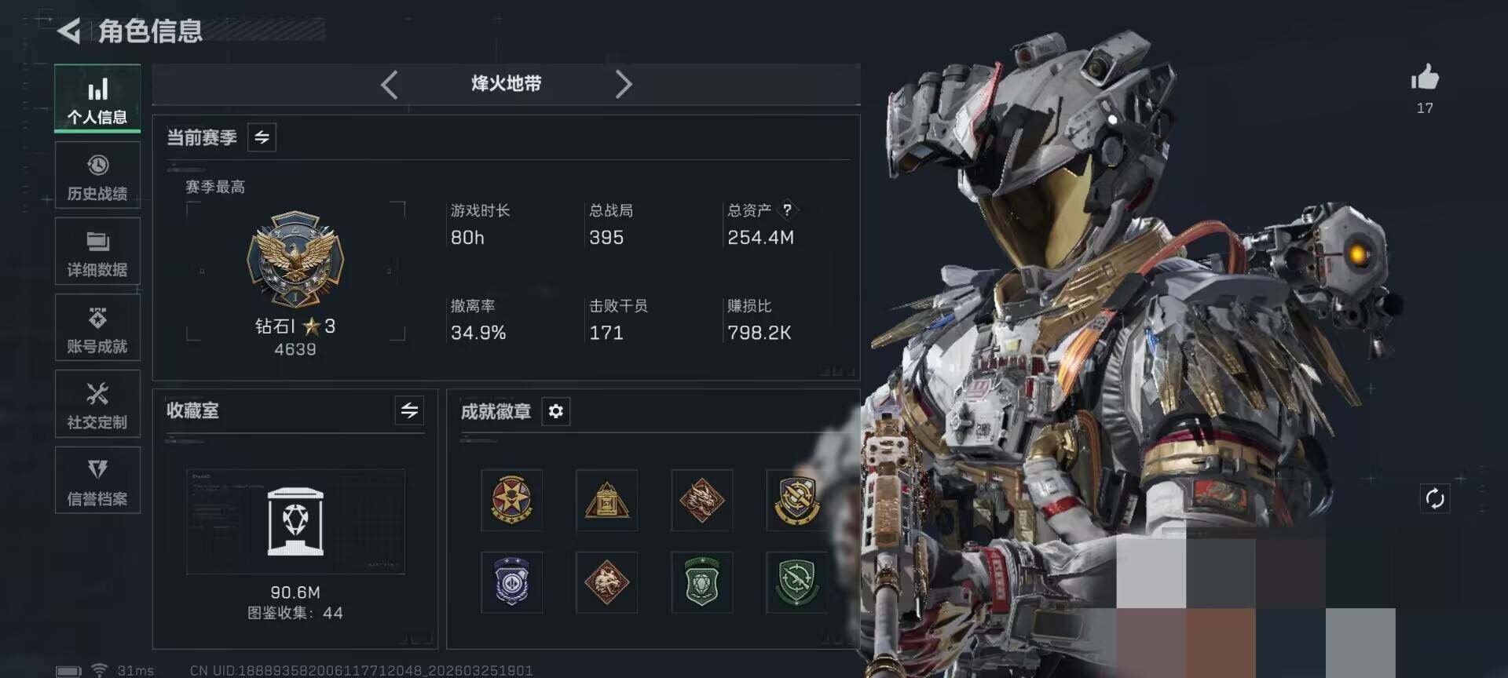Select the red star achievement badge
Image resolution: width=1508 pixels, height=678 pixels.
coord(511,500)
